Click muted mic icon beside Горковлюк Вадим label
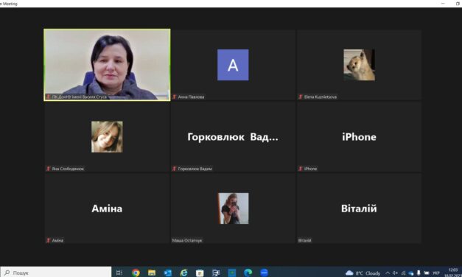 point(175,169)
